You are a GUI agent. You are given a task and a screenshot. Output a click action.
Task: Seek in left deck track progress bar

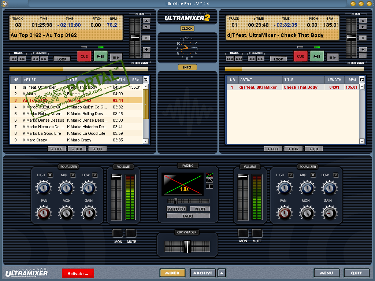79,69
